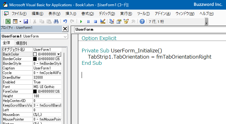Viewport: 226px width, 124px height.
Task: Run the macro with green play icon
Action: tap(81, 21)
